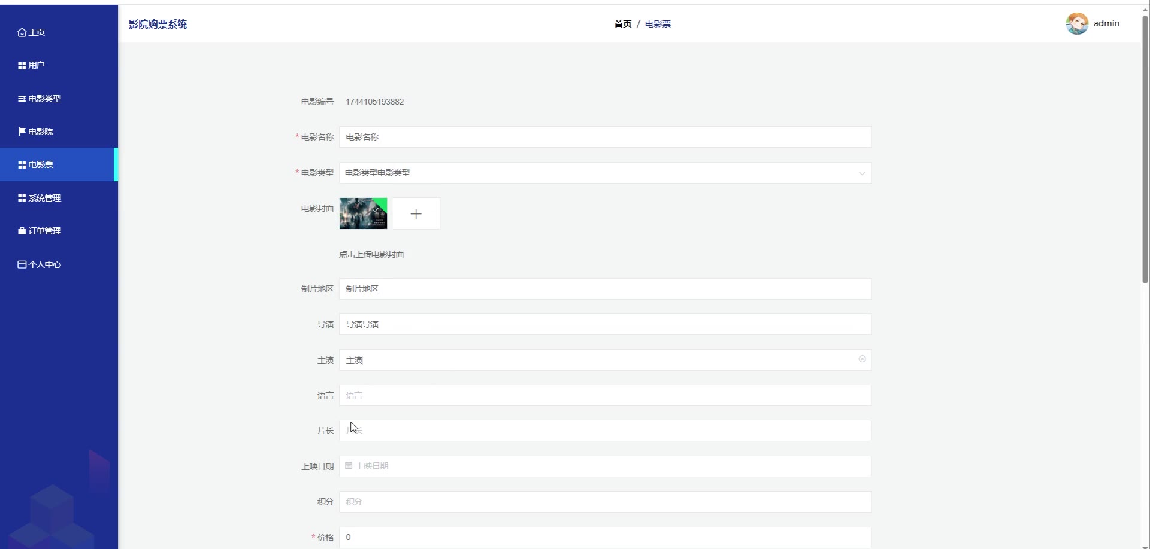Focus the 片长 input field
The height and width of the screenshot is (549, 1150).
pos(605,431)
